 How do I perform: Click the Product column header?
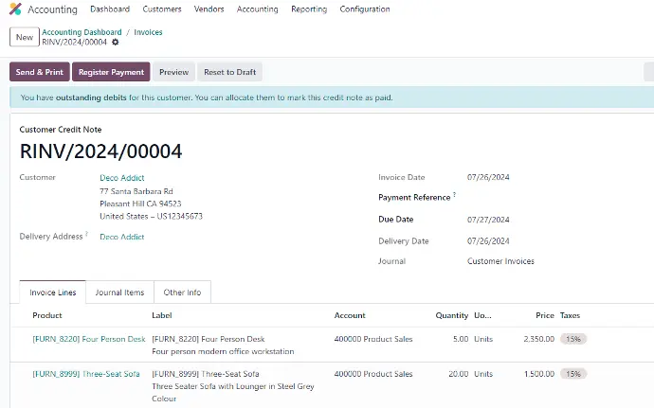47,315
